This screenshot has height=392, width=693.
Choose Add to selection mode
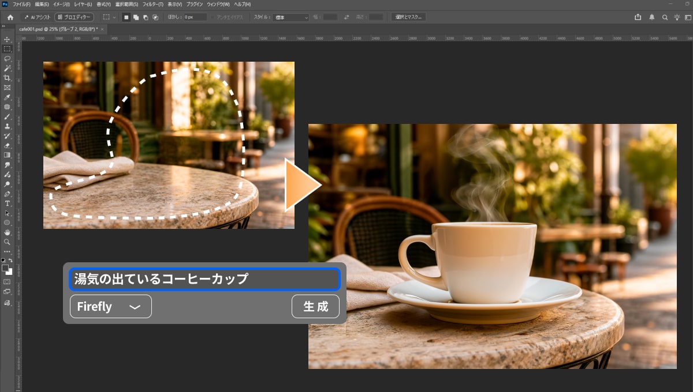(136, 17)
